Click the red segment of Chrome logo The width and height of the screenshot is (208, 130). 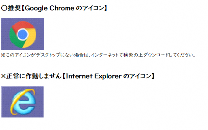pos(23,25)
